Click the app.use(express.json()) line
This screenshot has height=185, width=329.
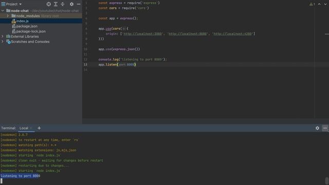click(119, 49)
